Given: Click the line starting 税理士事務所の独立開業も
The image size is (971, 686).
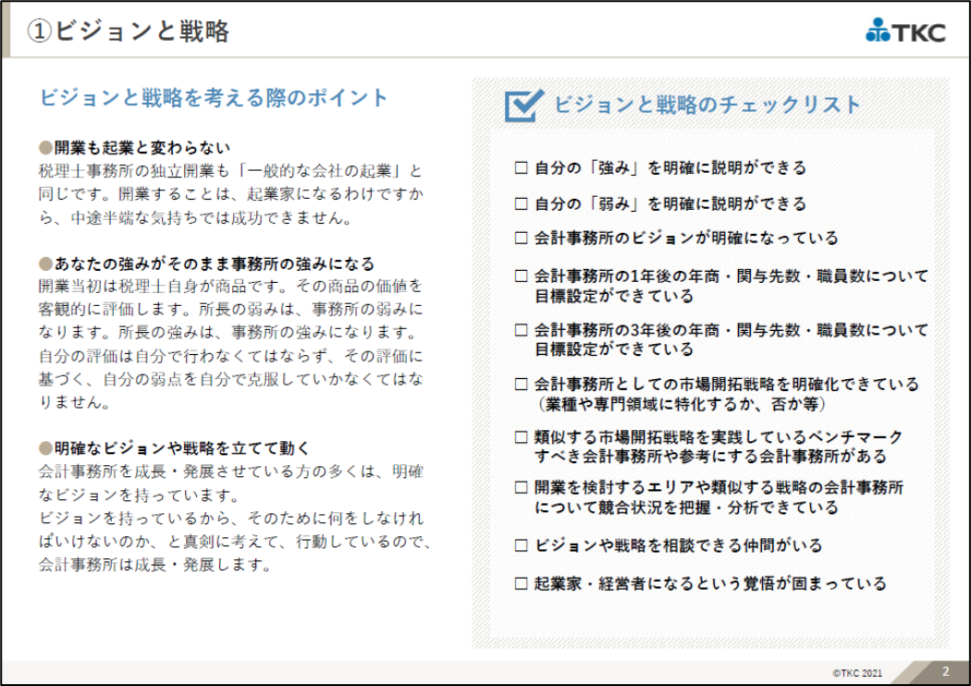Looking at the screenshot, I should [230, 171].
